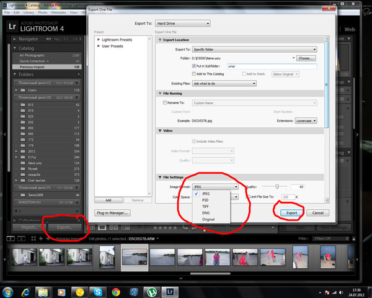Image resolution: width=372 pixels, height=298 pixels.
Task: Open the Metadata menu
Action: pos(59,12)
